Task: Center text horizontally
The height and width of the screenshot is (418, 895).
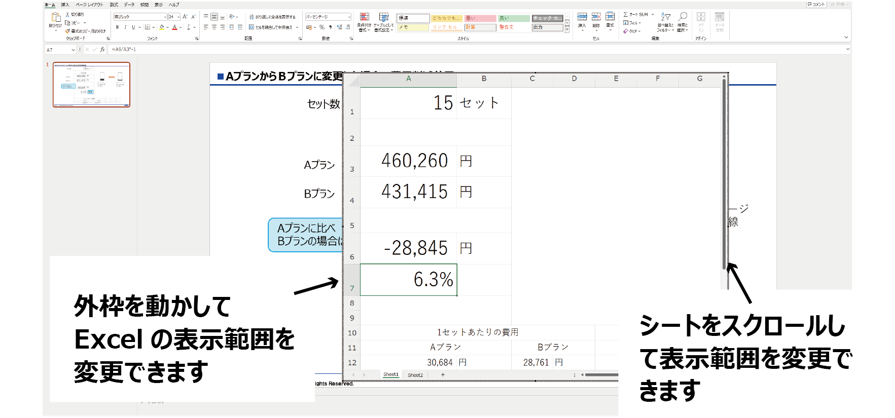Action: click(x=214, y=27)
